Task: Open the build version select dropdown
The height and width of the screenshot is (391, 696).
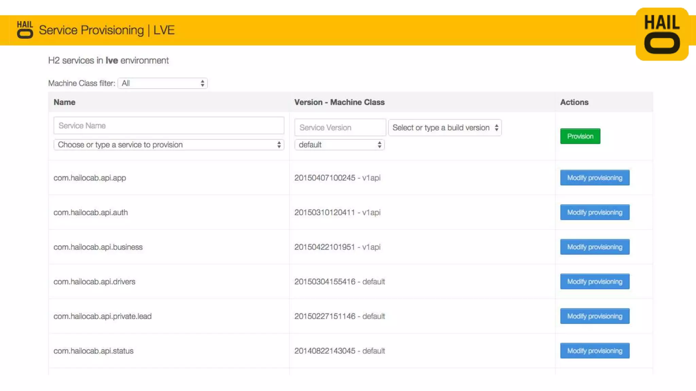Action: (x=445, y=128)
